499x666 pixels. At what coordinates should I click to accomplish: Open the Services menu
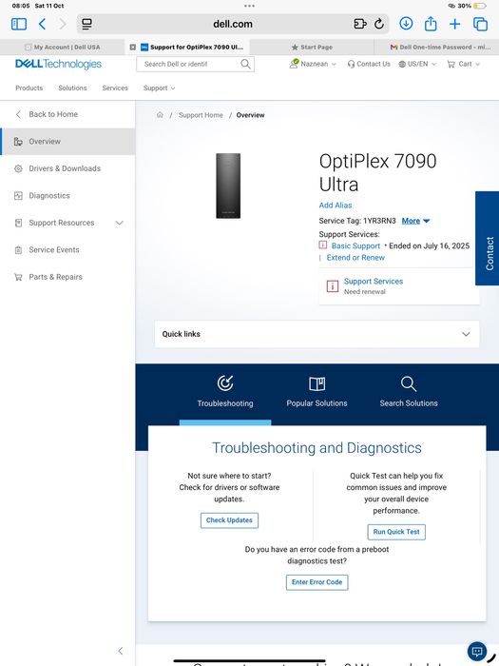(x=115, y=88)
